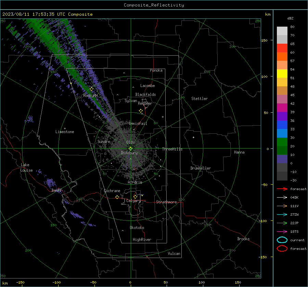Select the light gray 80-70 dBZ swatch
The height and width of the screenshot is (287, 308).
click(x=282, y=31)
